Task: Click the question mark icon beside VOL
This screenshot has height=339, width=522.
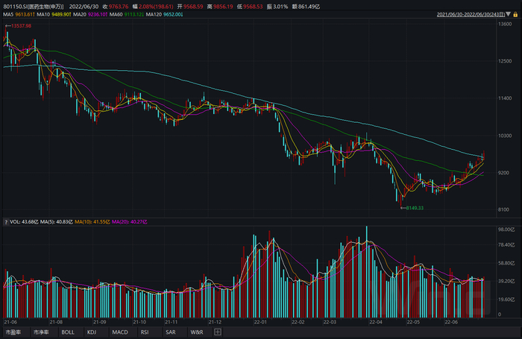Action: click(6, 222)
